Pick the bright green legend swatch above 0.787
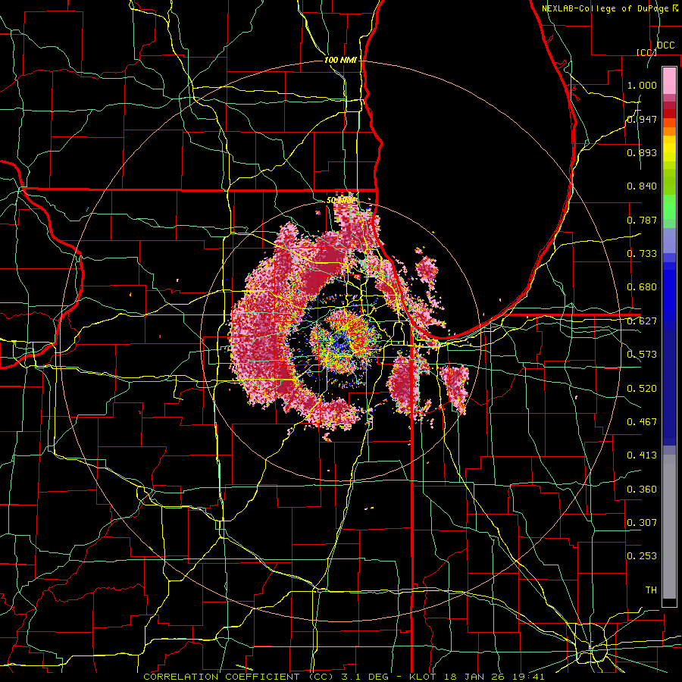 (x=669, y=207)
